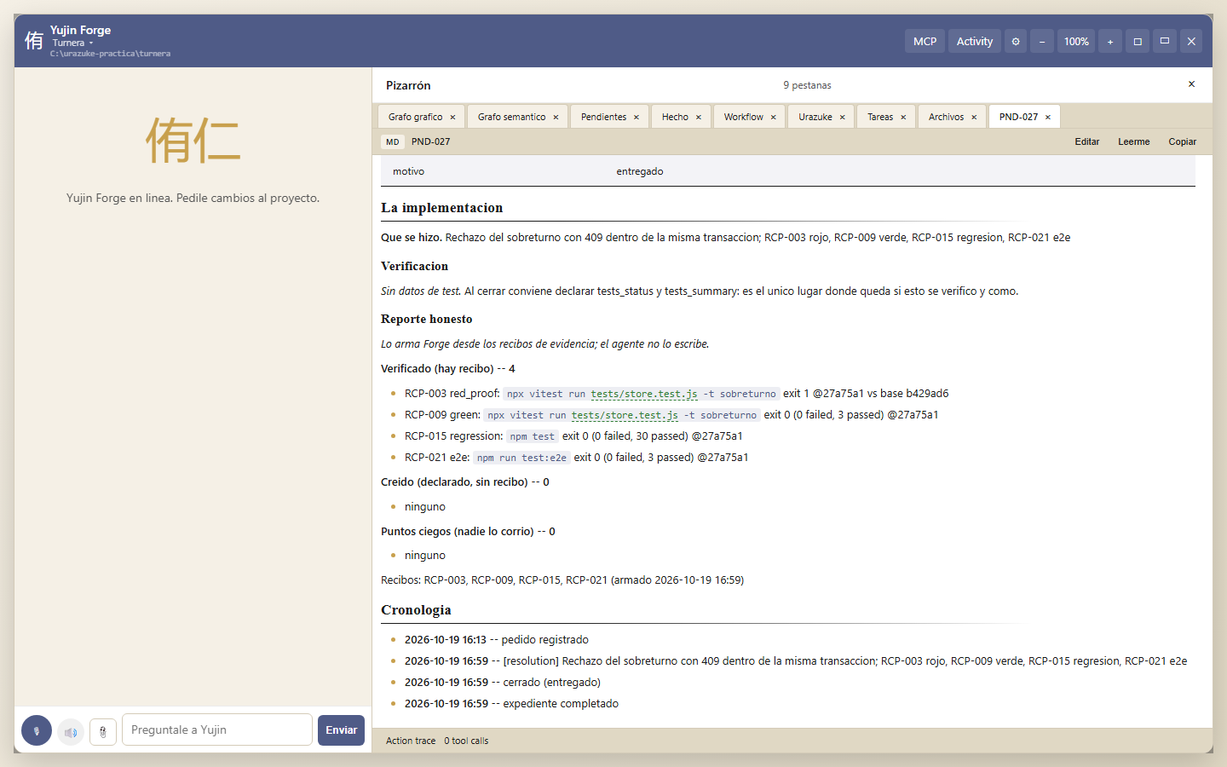Click the Editar button
Screen dimensions: 1227x767
1086,141
